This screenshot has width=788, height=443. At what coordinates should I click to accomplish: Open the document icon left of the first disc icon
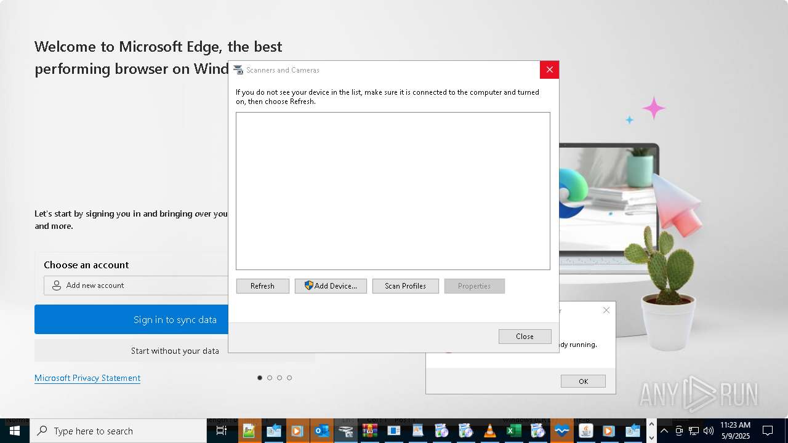pyautogui.click(x=418, y=431)
